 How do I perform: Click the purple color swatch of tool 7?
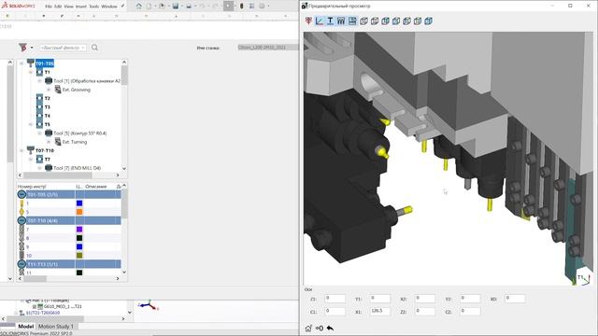[79, 229]
